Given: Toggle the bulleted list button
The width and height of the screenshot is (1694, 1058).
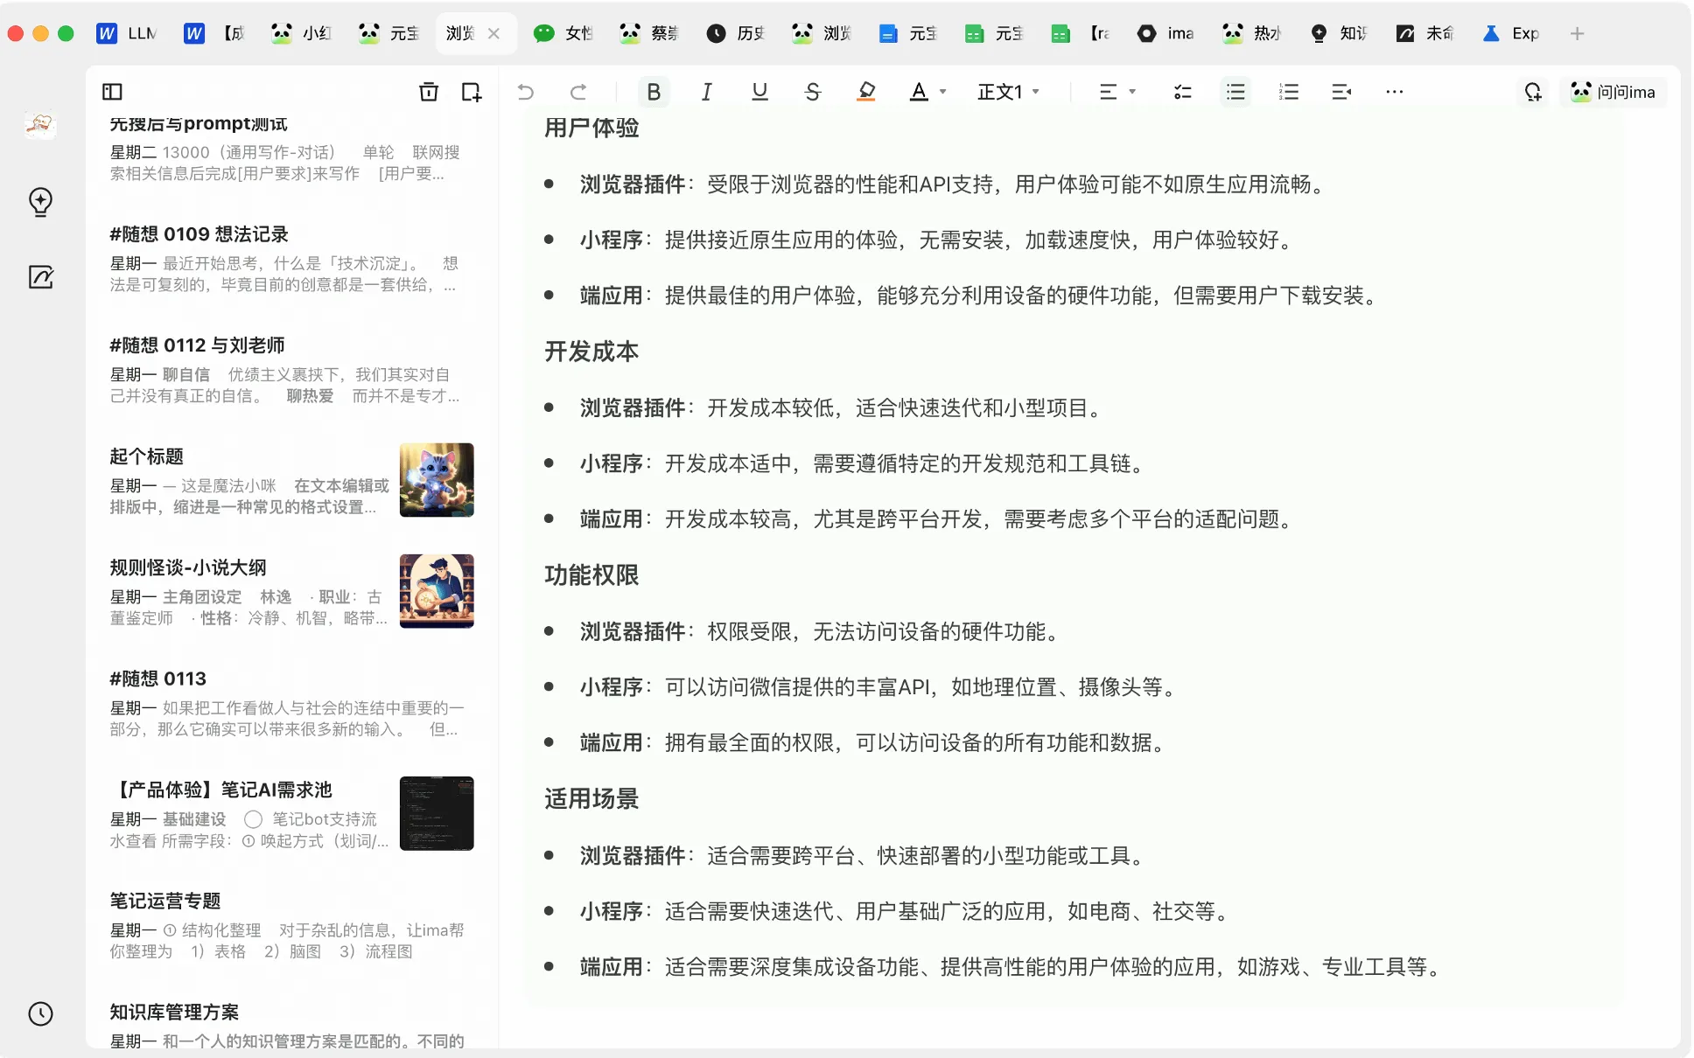Looking at the screenshot, I should pyautogui.click(x=1235, y=92).
